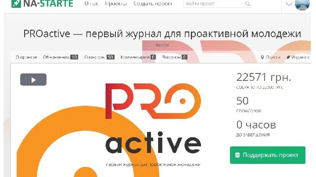Switch to the Вопросы tab
The height and width of the screenshot is (177, 316).
point(175,57)
